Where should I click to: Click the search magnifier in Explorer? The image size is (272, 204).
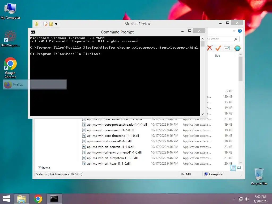pos(236,39)
